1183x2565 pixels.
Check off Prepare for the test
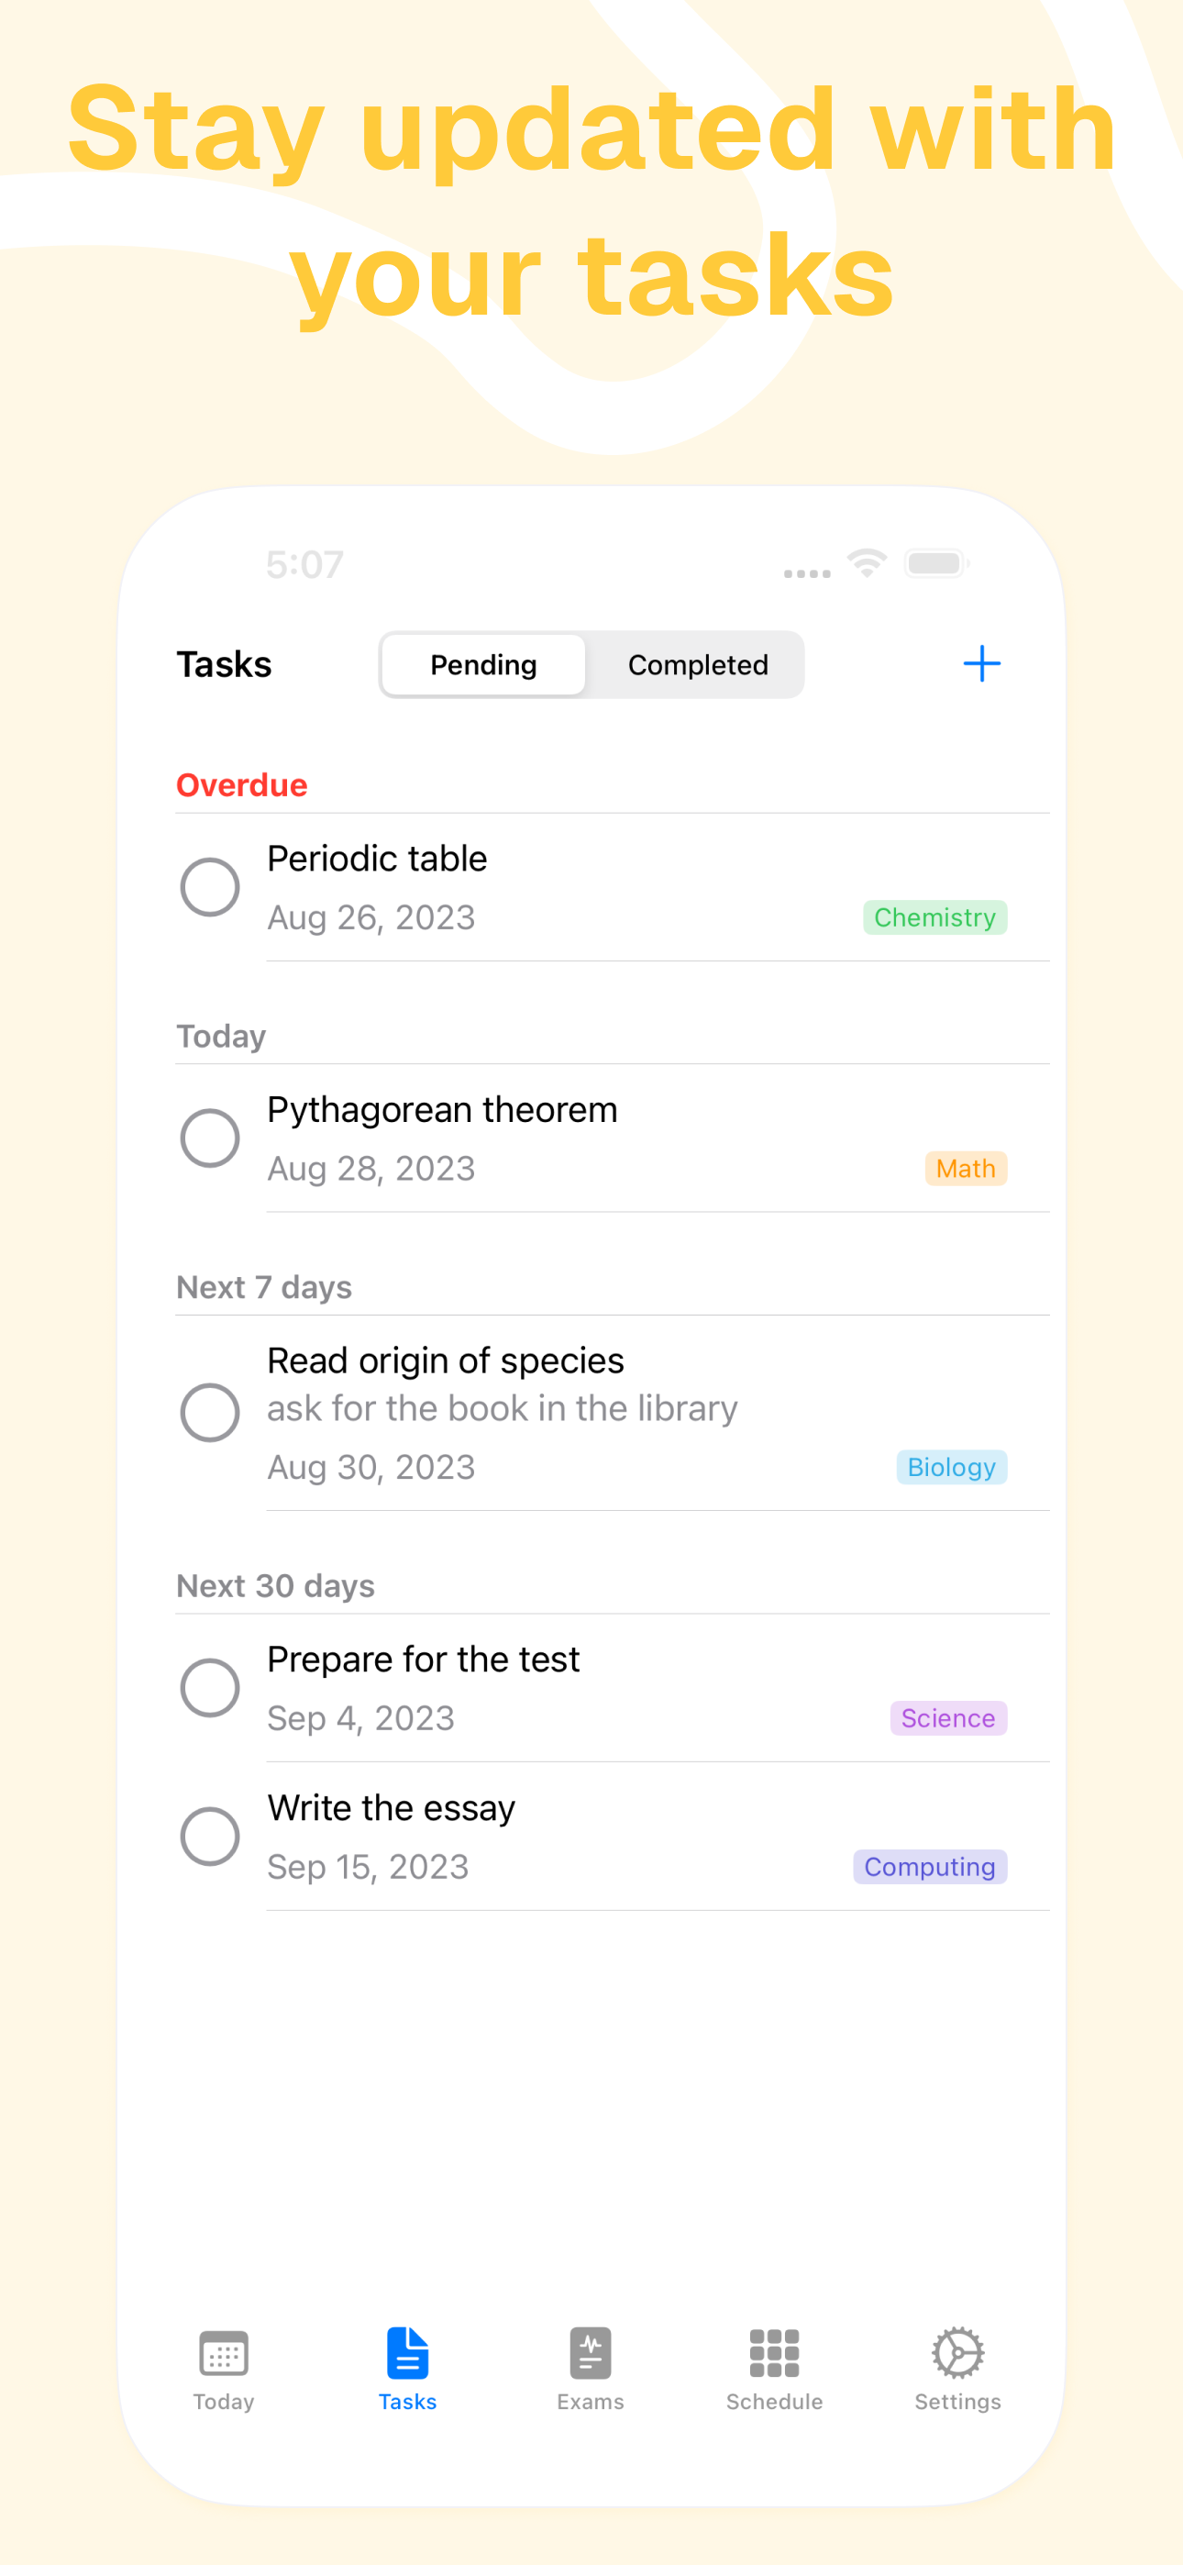coord(209,1687)
